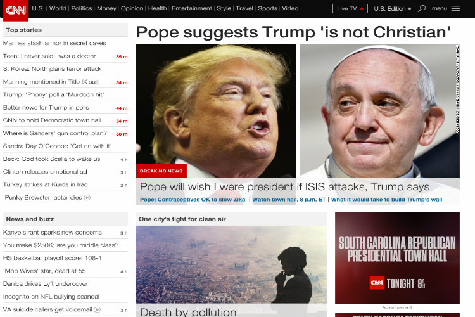
Task: Select the Sports nav item
Action: coord(267,8)
